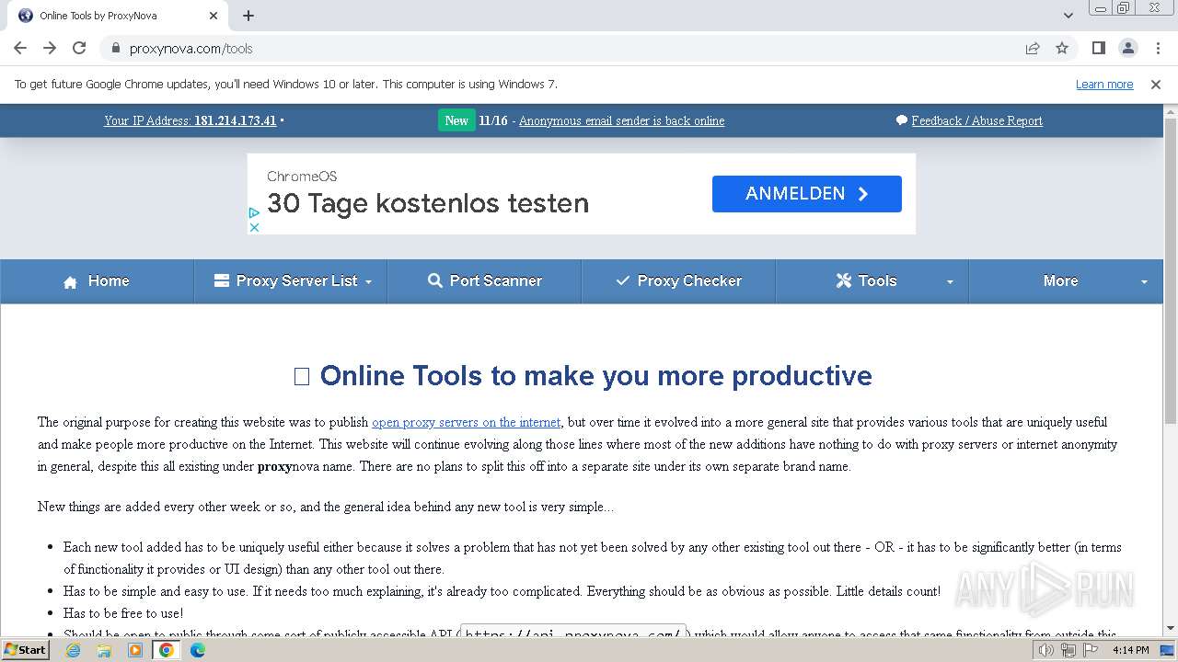Viewport: 1178px width, 662px height.
Task: Open File Explorer from the taskbar
Action: pos(104,650)
